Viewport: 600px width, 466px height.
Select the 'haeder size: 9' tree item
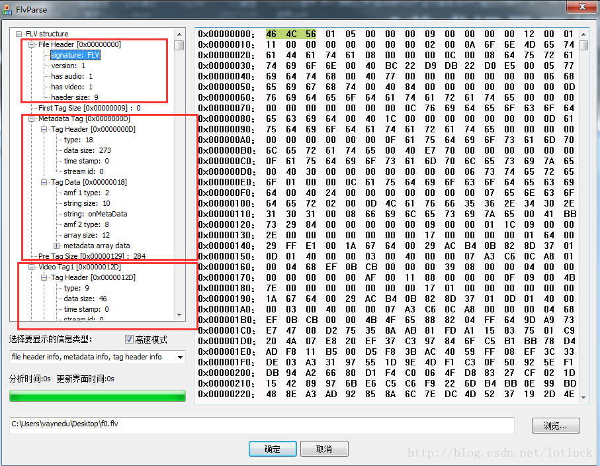tap(75, 97)
